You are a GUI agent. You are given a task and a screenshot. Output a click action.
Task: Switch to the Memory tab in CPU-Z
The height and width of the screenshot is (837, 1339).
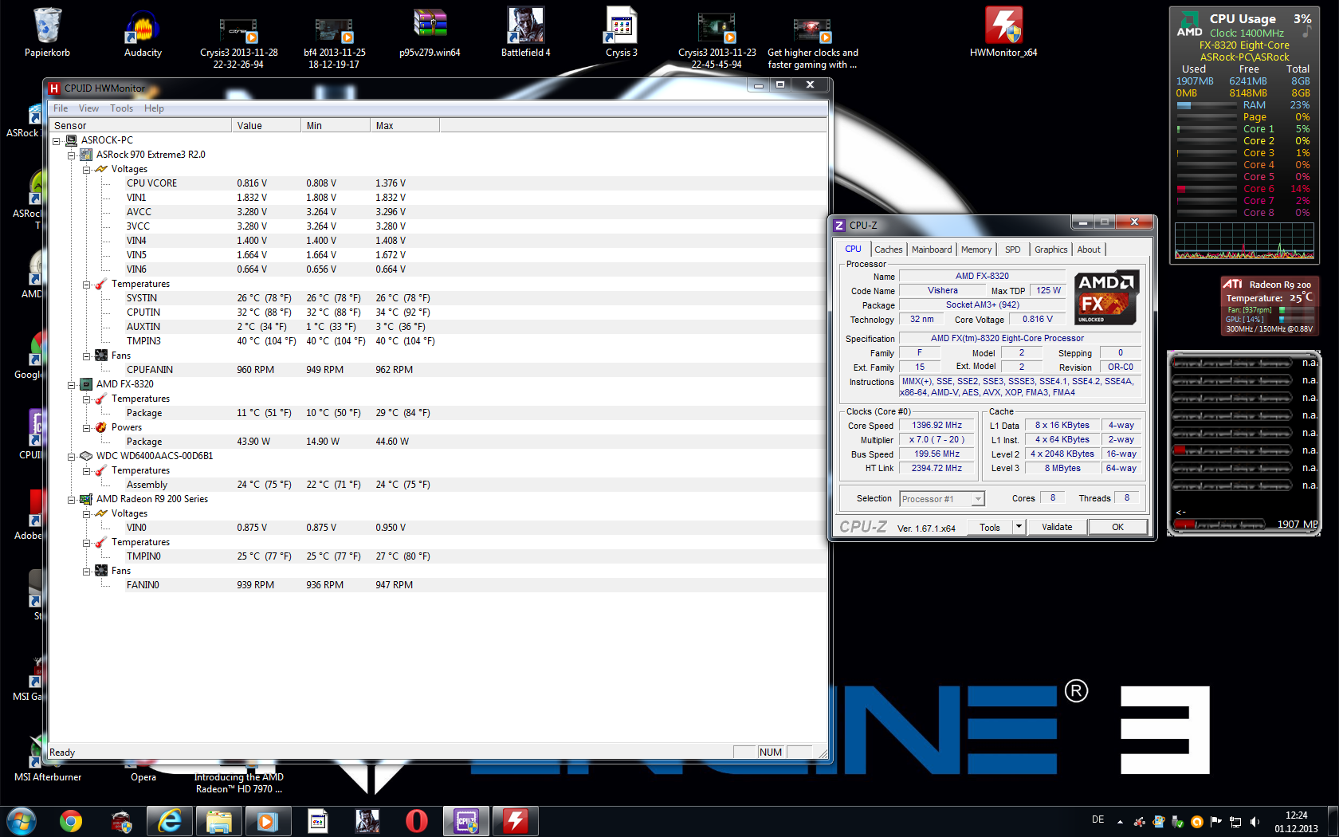coord(976,250)
